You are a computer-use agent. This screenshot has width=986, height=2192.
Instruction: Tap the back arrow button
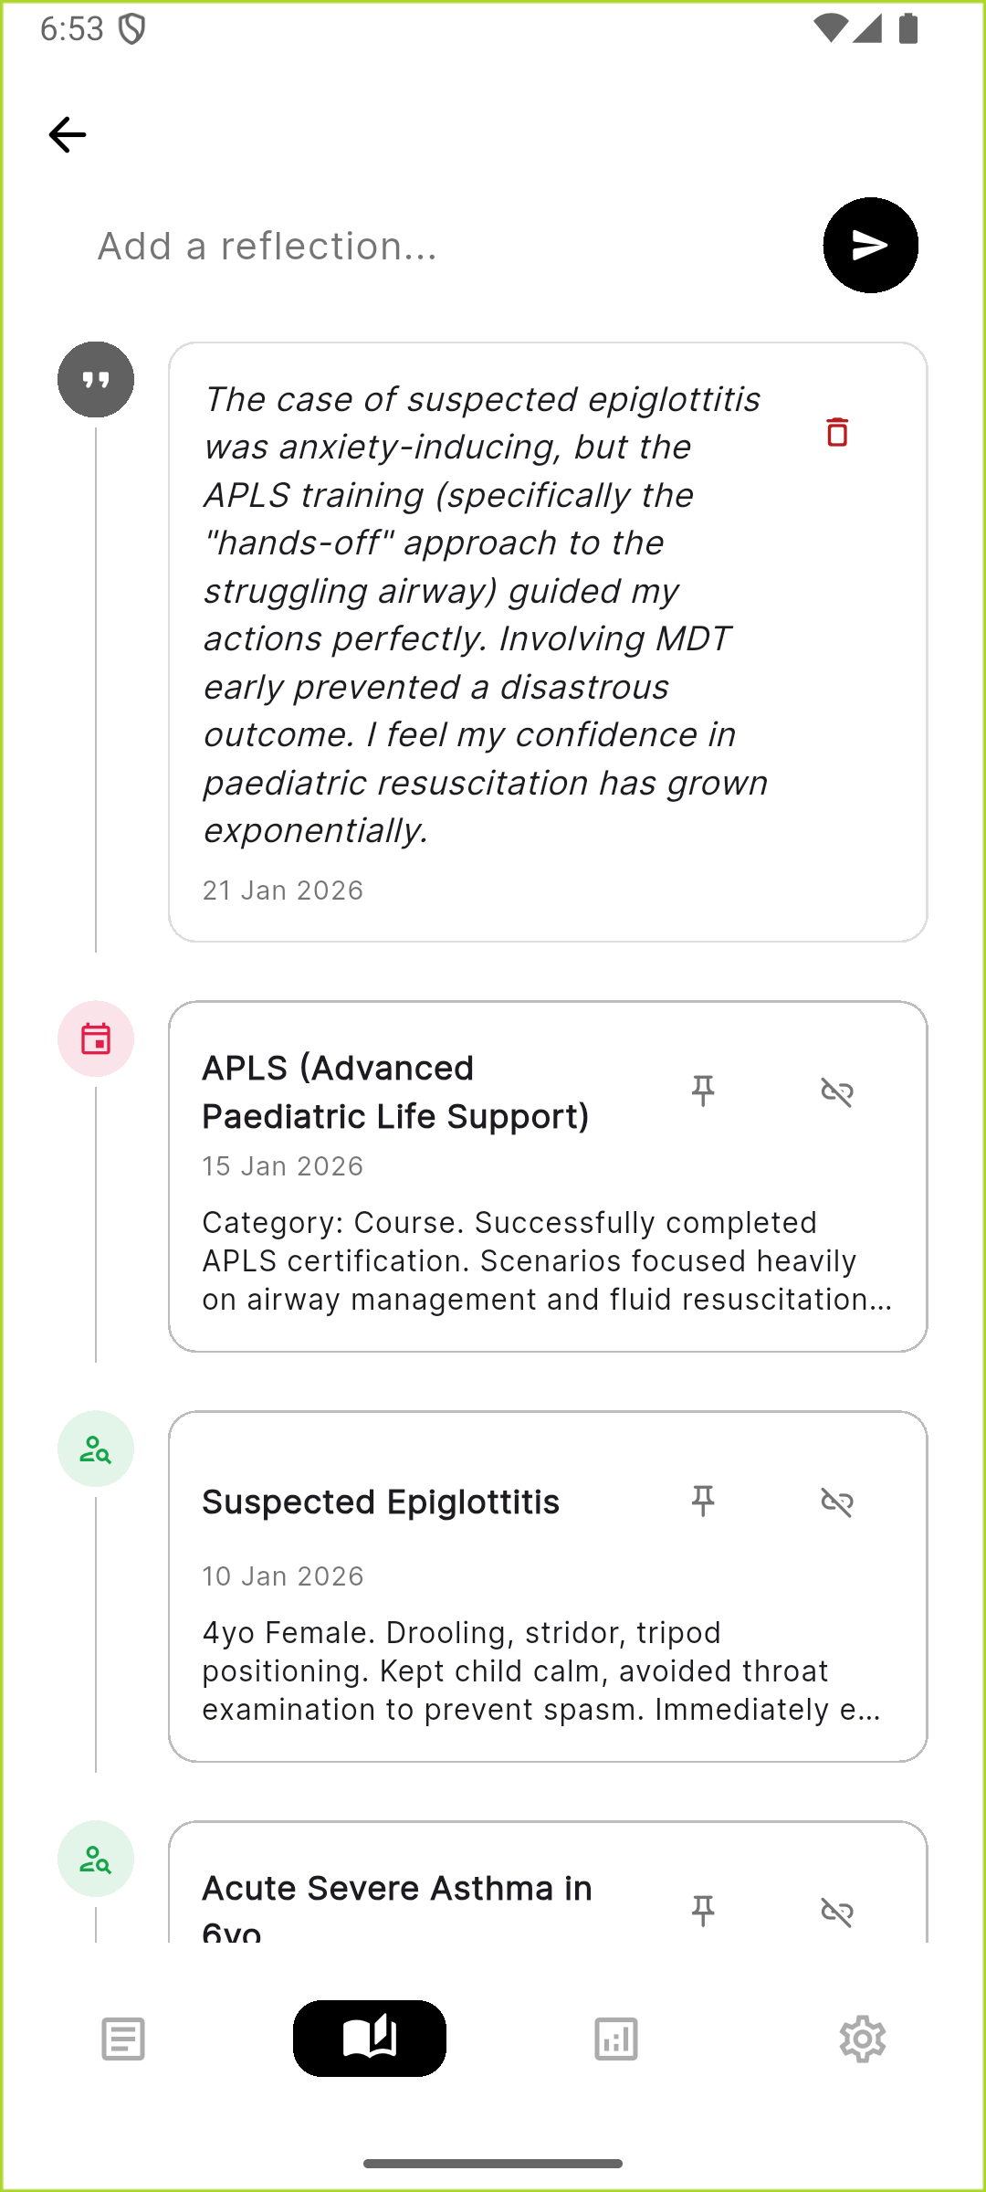(x=68, y=135)
